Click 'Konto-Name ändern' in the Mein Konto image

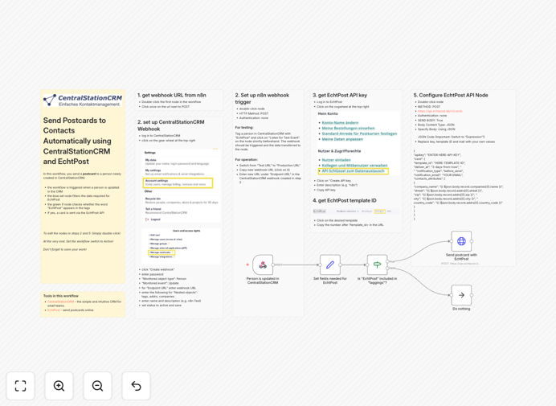tap(340, 123)
